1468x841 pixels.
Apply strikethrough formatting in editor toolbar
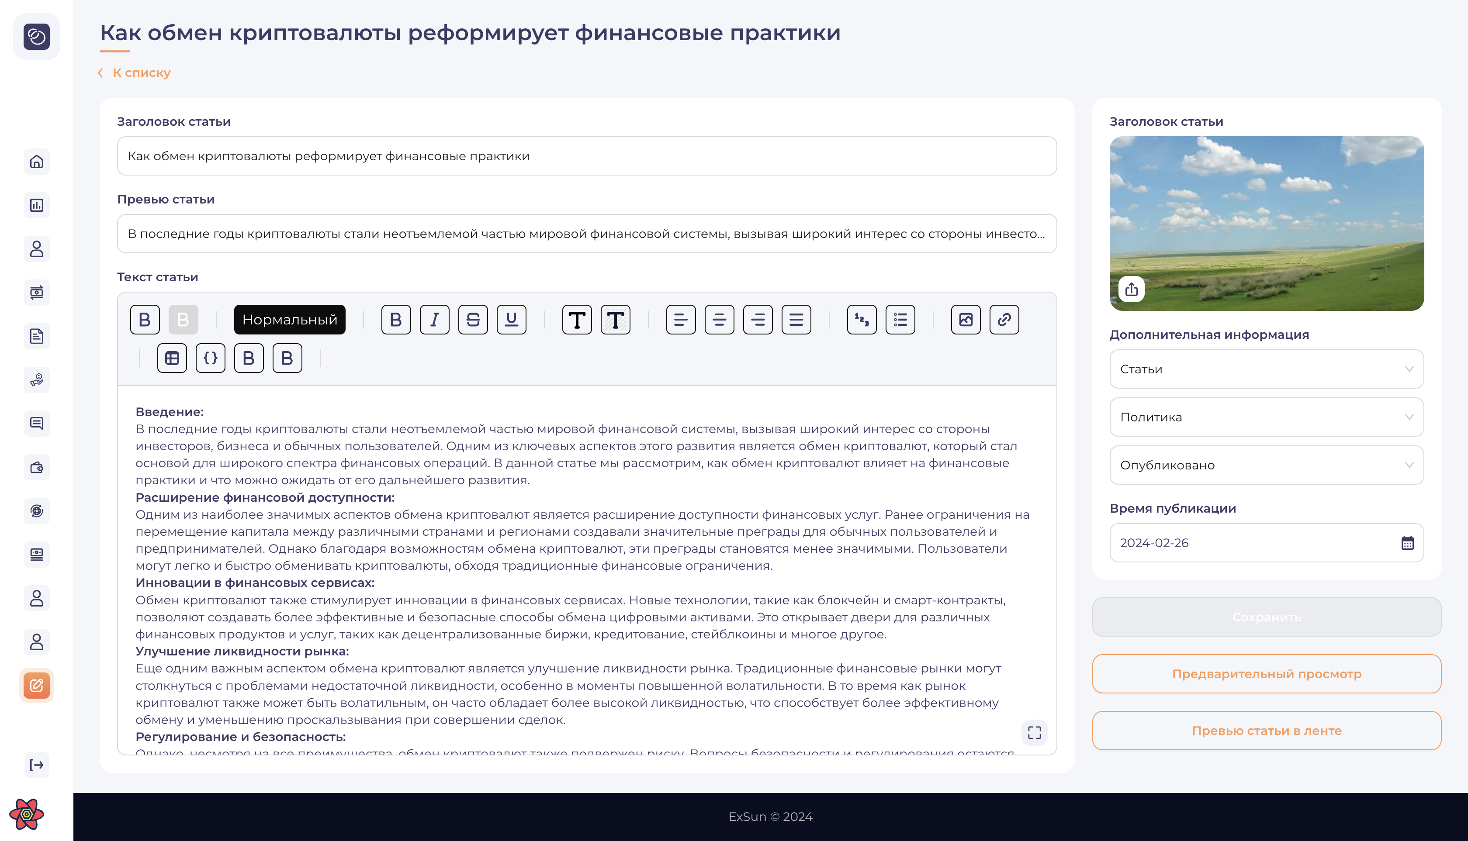click(473, 320)
